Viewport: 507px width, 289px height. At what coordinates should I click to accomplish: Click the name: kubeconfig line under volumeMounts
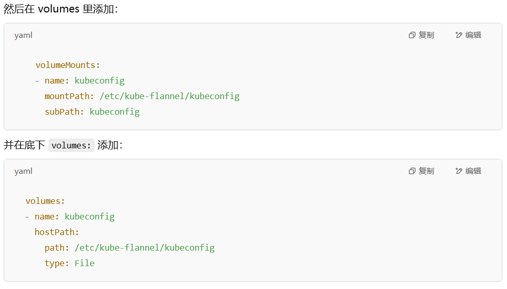[80, 81]
